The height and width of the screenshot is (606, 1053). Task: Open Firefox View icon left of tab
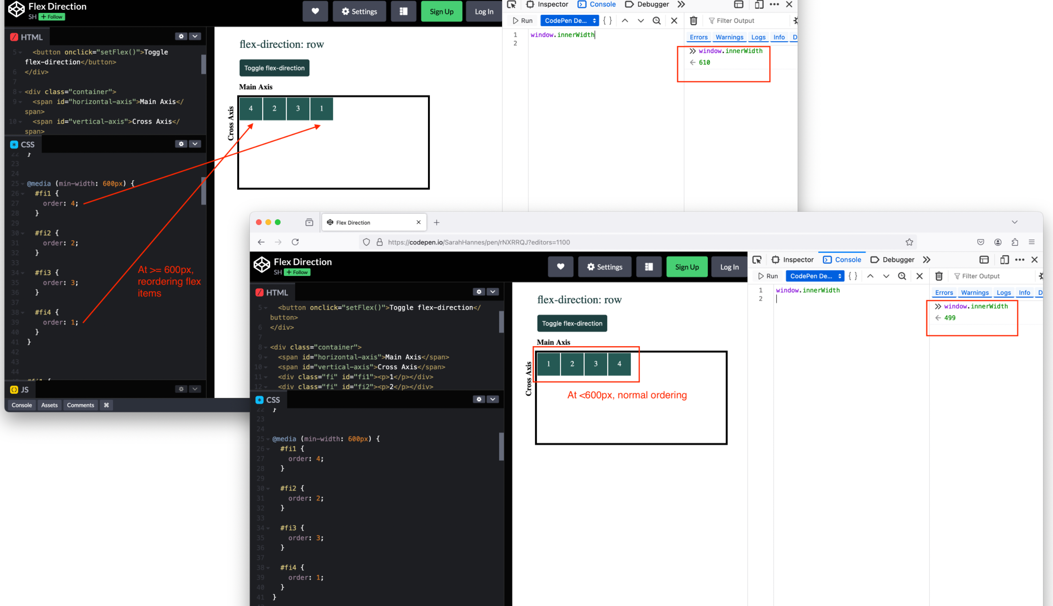[309, 222]
